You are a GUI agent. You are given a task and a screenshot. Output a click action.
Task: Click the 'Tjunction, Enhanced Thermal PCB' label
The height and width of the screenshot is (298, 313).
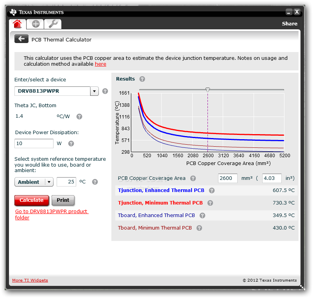click(x=161, y=190)
